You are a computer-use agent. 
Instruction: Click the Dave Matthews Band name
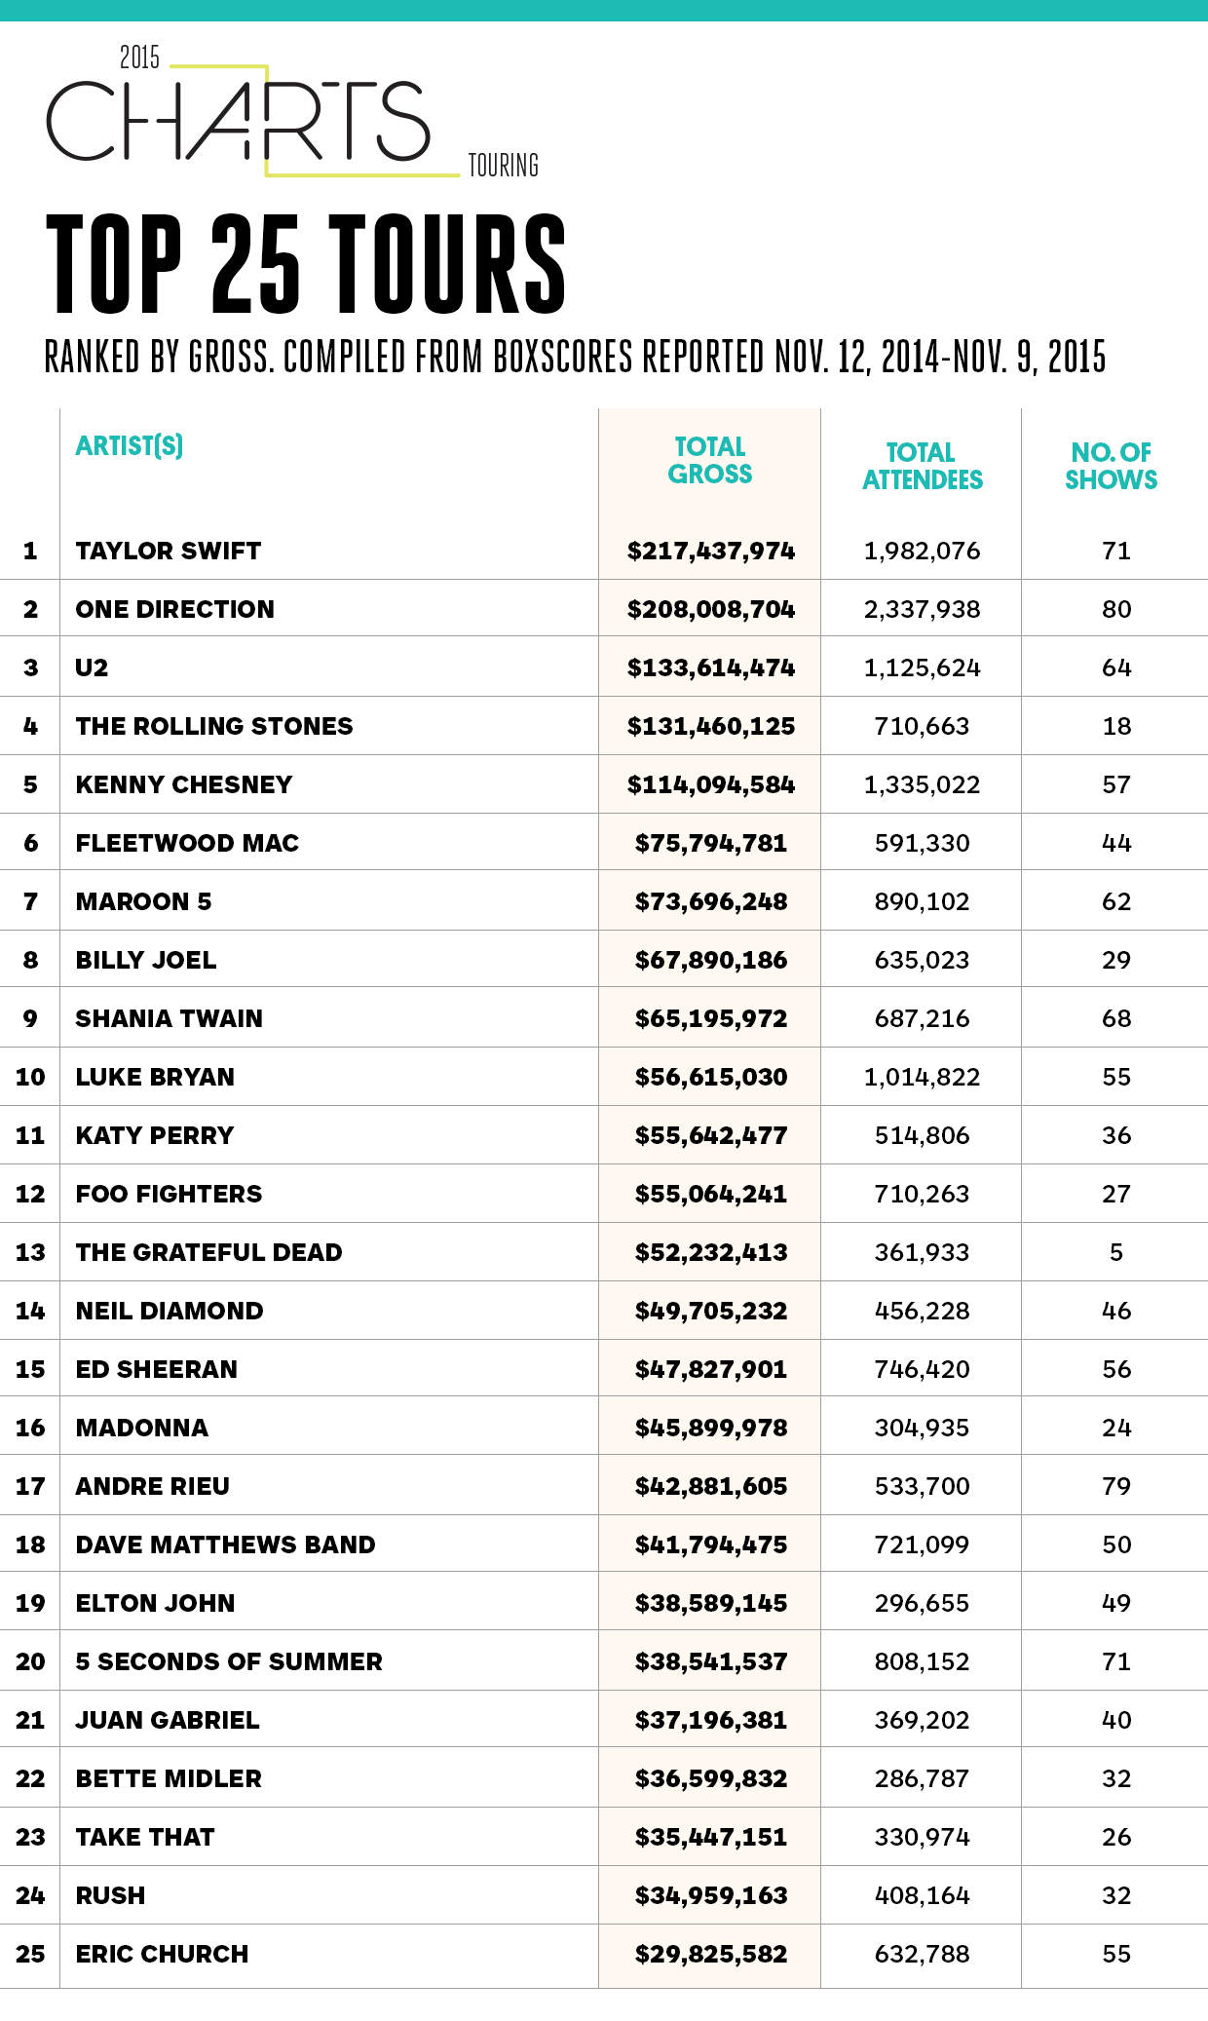225,1545
